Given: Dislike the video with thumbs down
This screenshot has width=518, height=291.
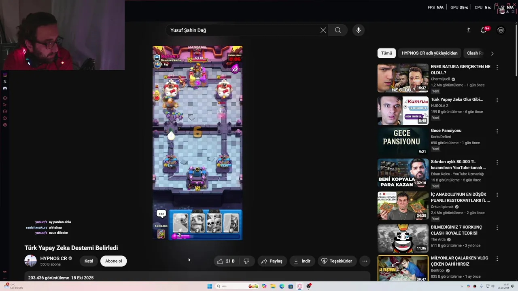Looking at the screenshot, I should pyautogui.click(x=246, y=261).
